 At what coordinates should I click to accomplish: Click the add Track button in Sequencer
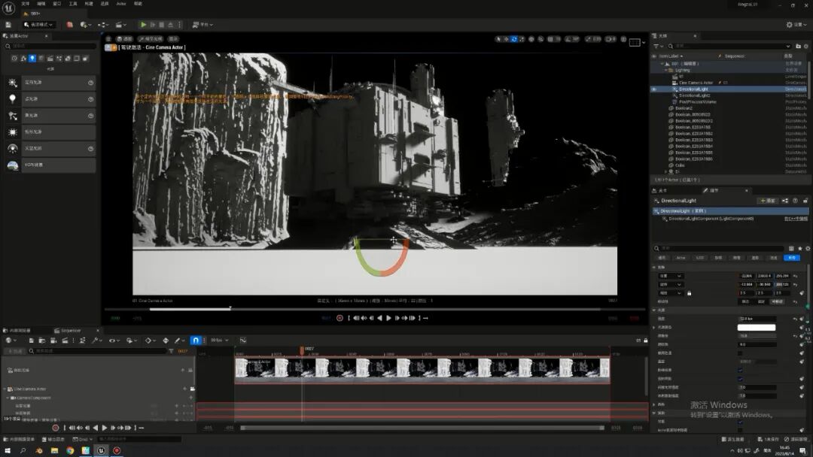[x=14, y=351]
